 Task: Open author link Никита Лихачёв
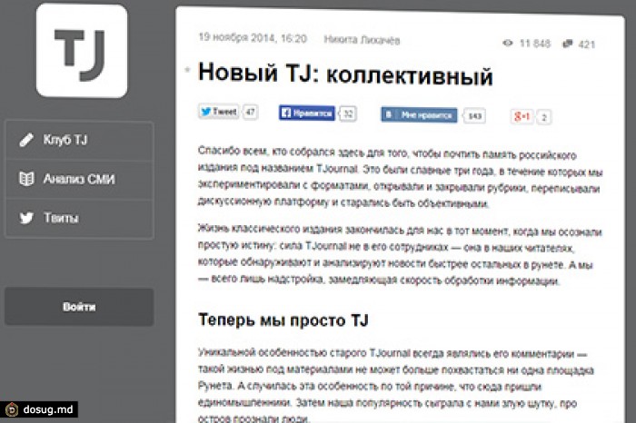[x=362, y=40]
